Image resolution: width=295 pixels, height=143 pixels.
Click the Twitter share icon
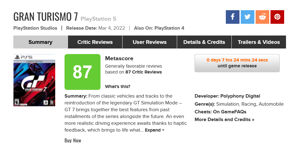pos(247,17)
